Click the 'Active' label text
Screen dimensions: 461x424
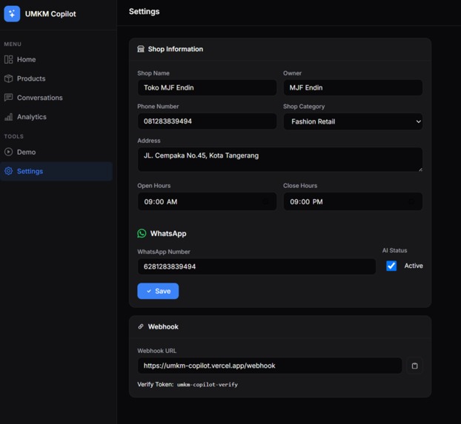414,266
